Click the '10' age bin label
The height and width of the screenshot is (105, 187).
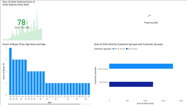point(46,99)
